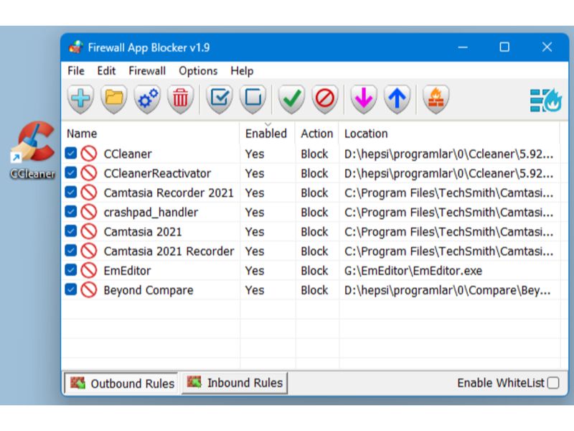Click the Add Folder icon in toolbar
Viewport: 574px width, 431px height.
click(x=114, y=99)
